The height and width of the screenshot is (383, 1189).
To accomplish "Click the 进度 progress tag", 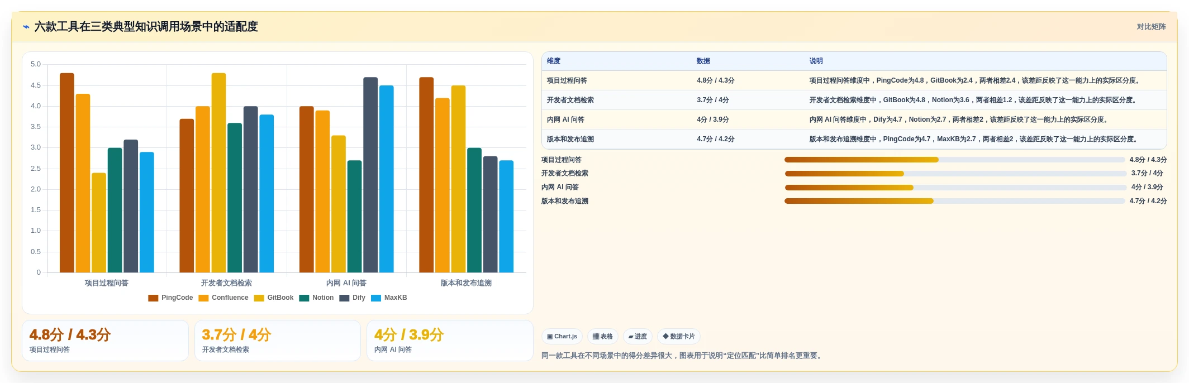I will pos(638,337).
